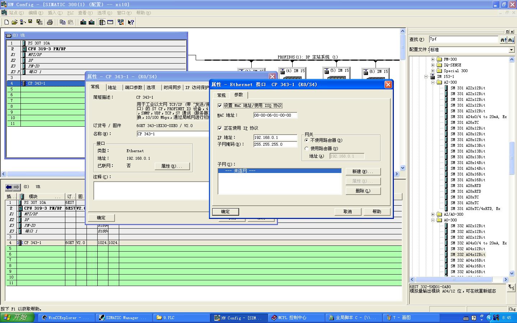Click the IM 153-1 module icon in catalog

tap(432, 76)
